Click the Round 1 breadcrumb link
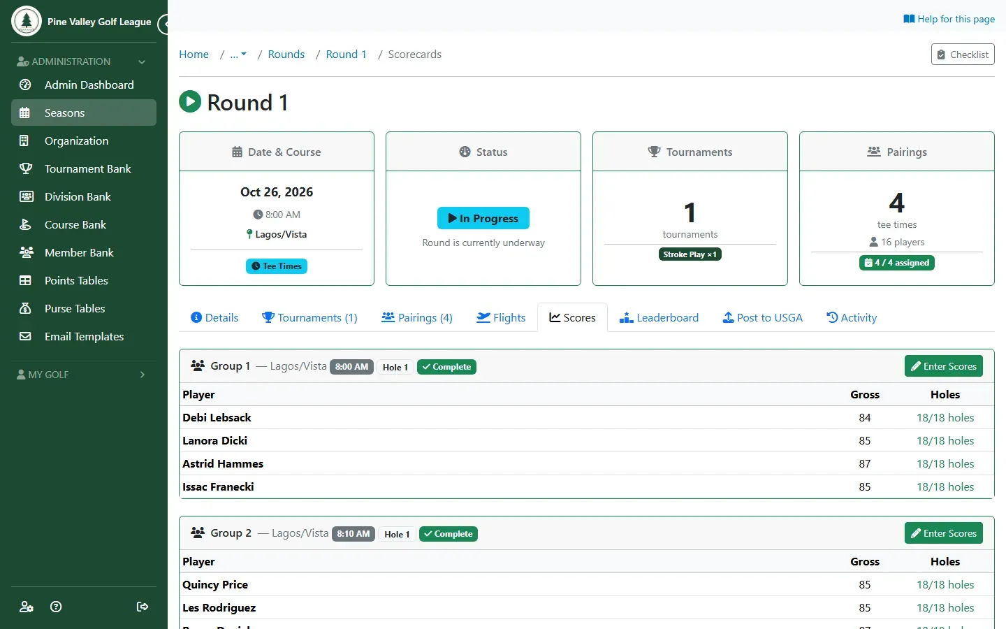The height and width of the screenshot is (629, 1006). click(346, 55)
